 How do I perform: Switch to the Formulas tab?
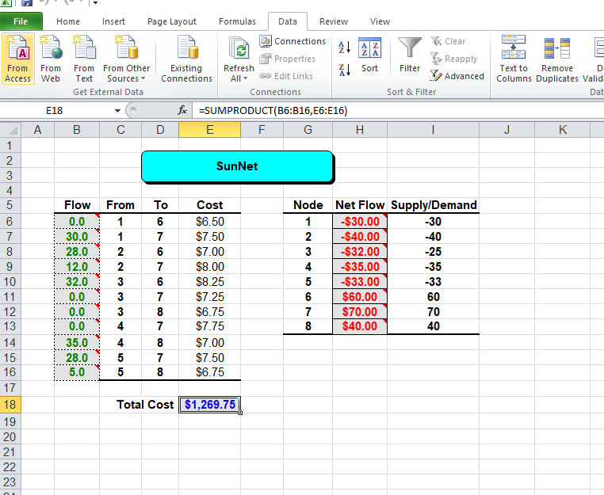237,21
